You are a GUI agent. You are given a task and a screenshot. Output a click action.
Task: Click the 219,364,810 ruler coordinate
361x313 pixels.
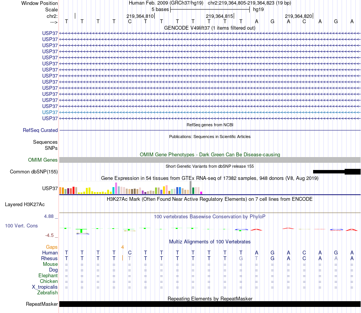pyautogui.click(x=140, y=16)
